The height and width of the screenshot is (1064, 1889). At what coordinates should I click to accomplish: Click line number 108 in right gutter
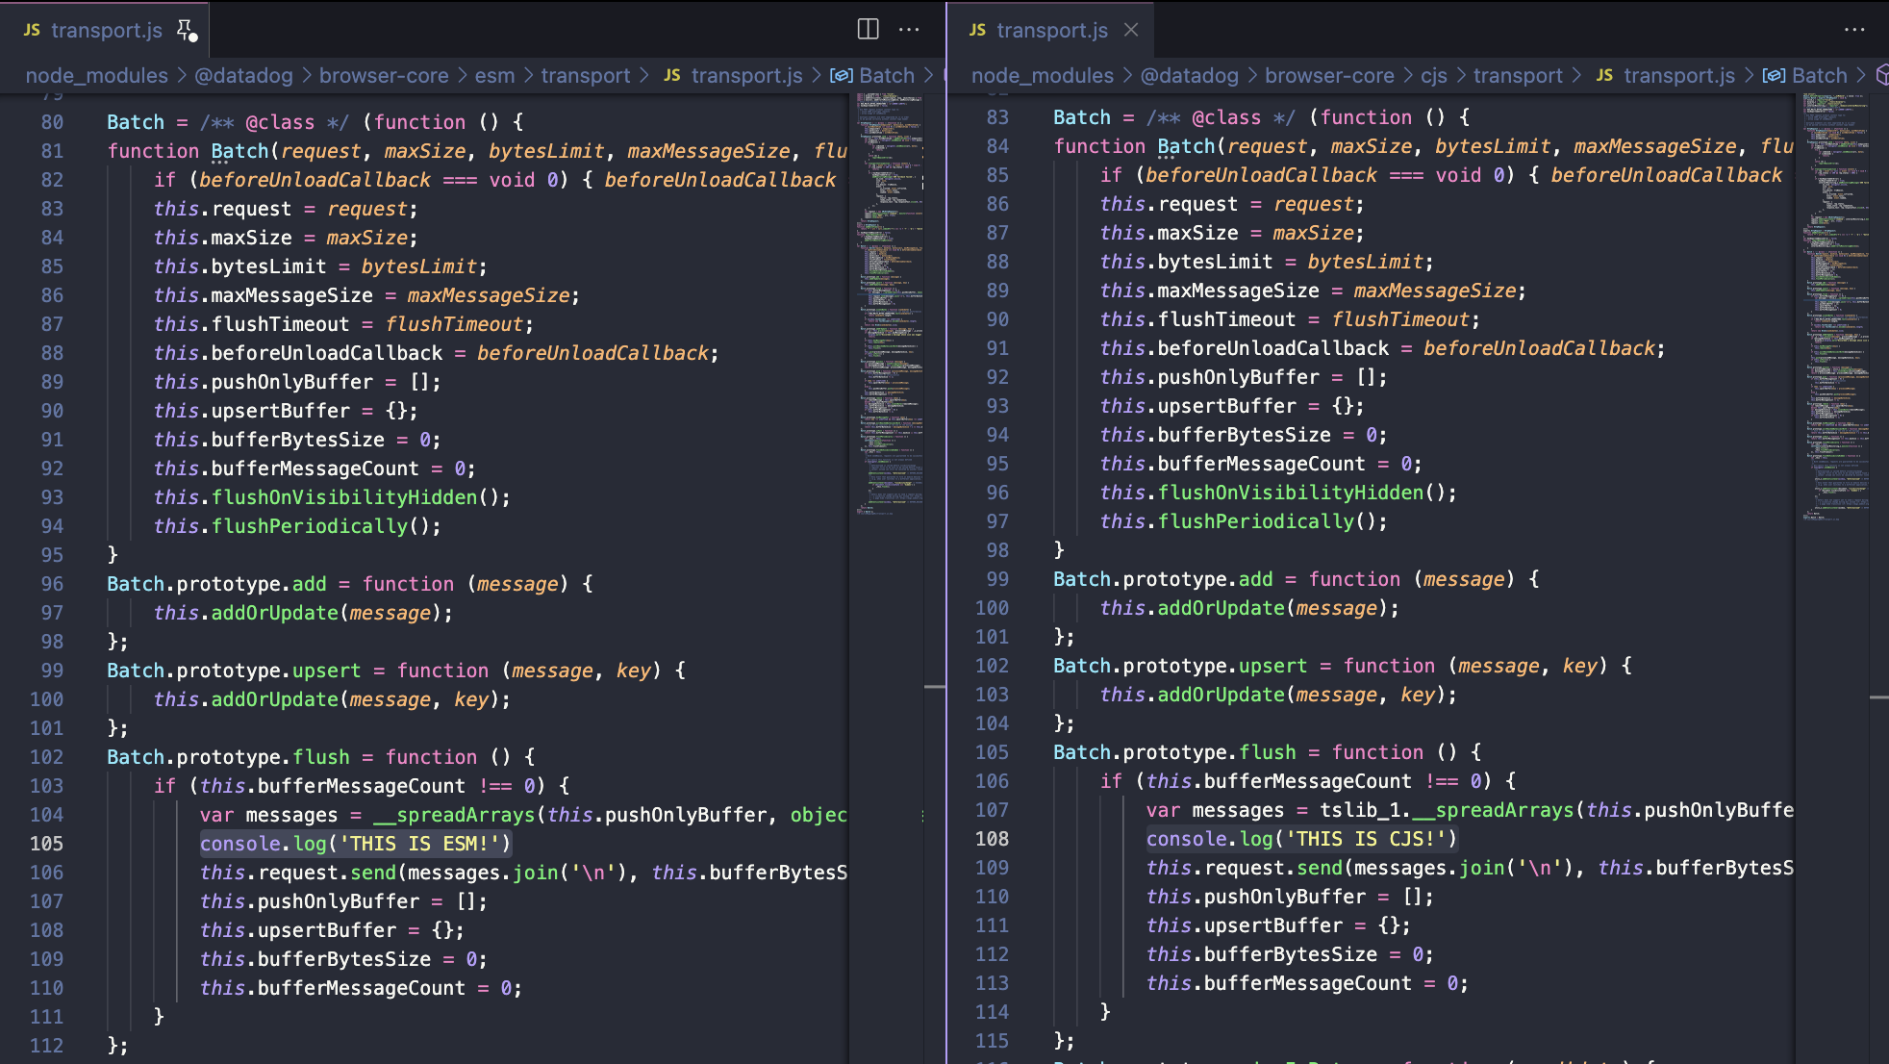point(992,839)
